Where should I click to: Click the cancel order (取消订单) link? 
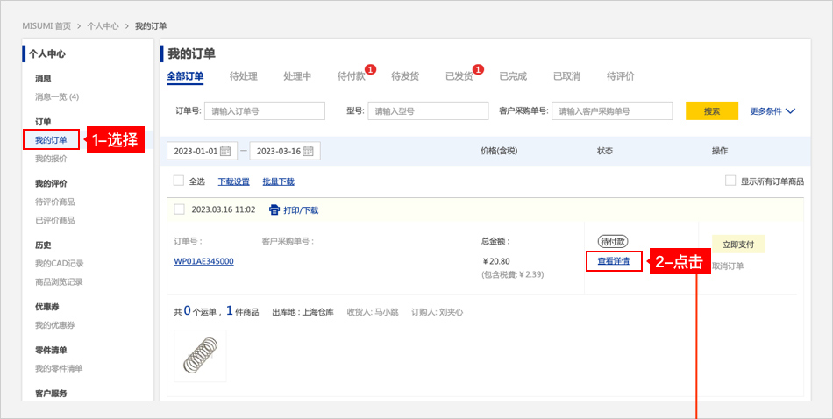[728, 266]
